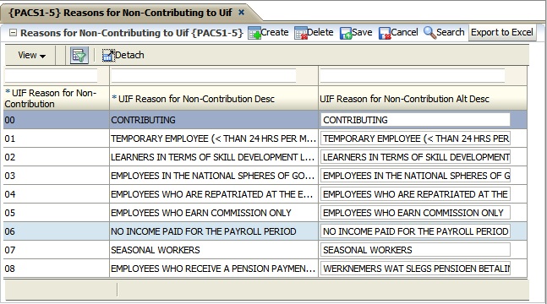Collapse the Reasons for Non-Contributing panel
547x304 pixels.
tap(13, 33)
